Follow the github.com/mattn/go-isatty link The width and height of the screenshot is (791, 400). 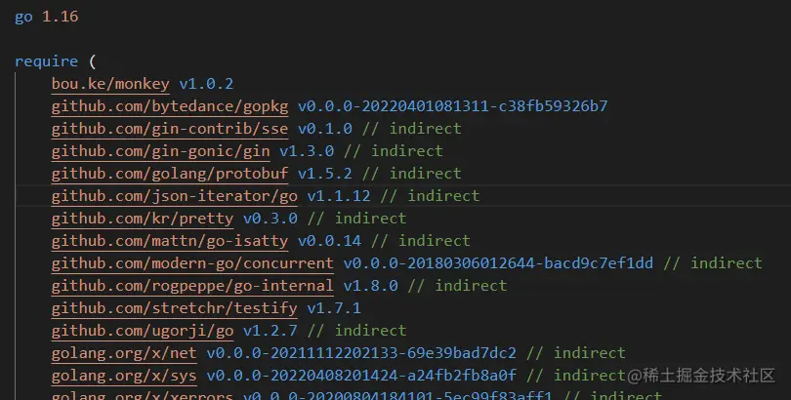click(x=170, y=241)
